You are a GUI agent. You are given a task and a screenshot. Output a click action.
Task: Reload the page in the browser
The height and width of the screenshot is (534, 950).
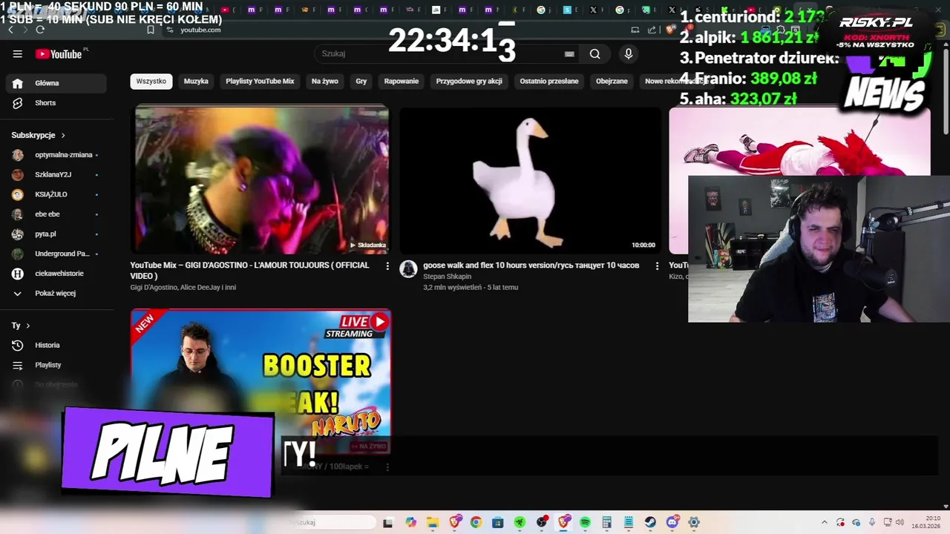coord(40,30)
